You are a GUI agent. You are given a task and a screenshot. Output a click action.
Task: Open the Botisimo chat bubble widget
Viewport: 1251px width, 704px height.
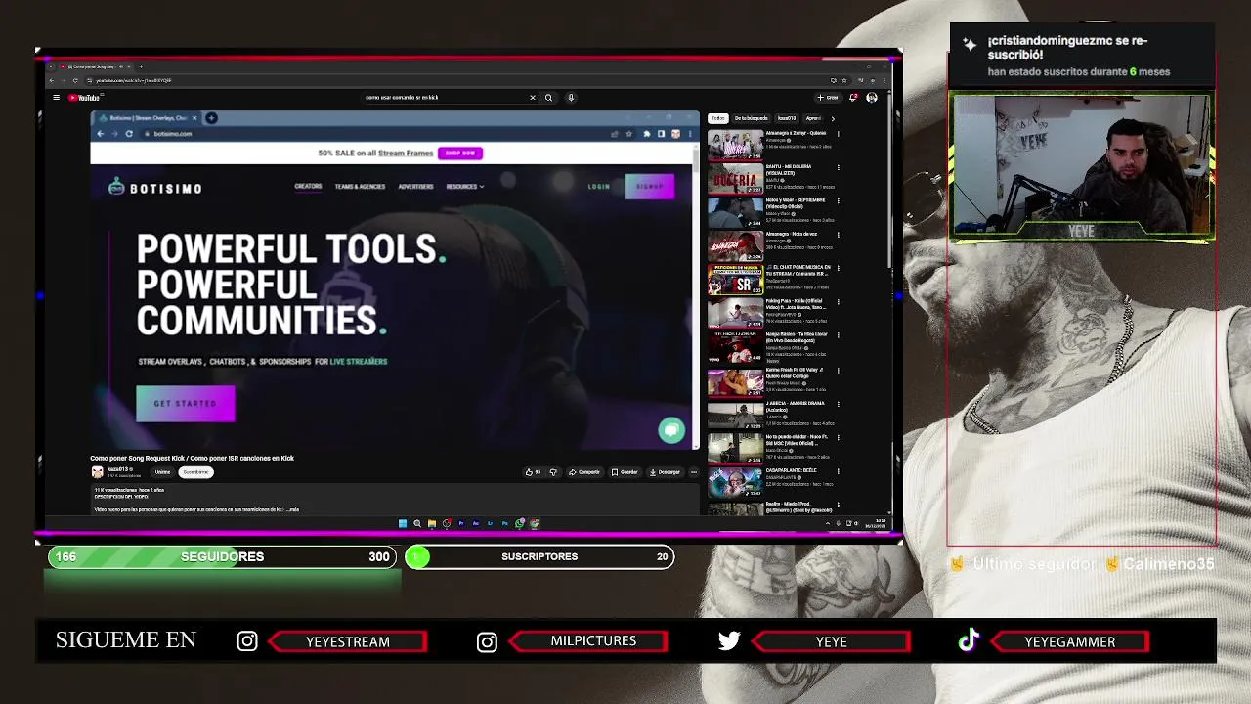click(x=671, y=430)
